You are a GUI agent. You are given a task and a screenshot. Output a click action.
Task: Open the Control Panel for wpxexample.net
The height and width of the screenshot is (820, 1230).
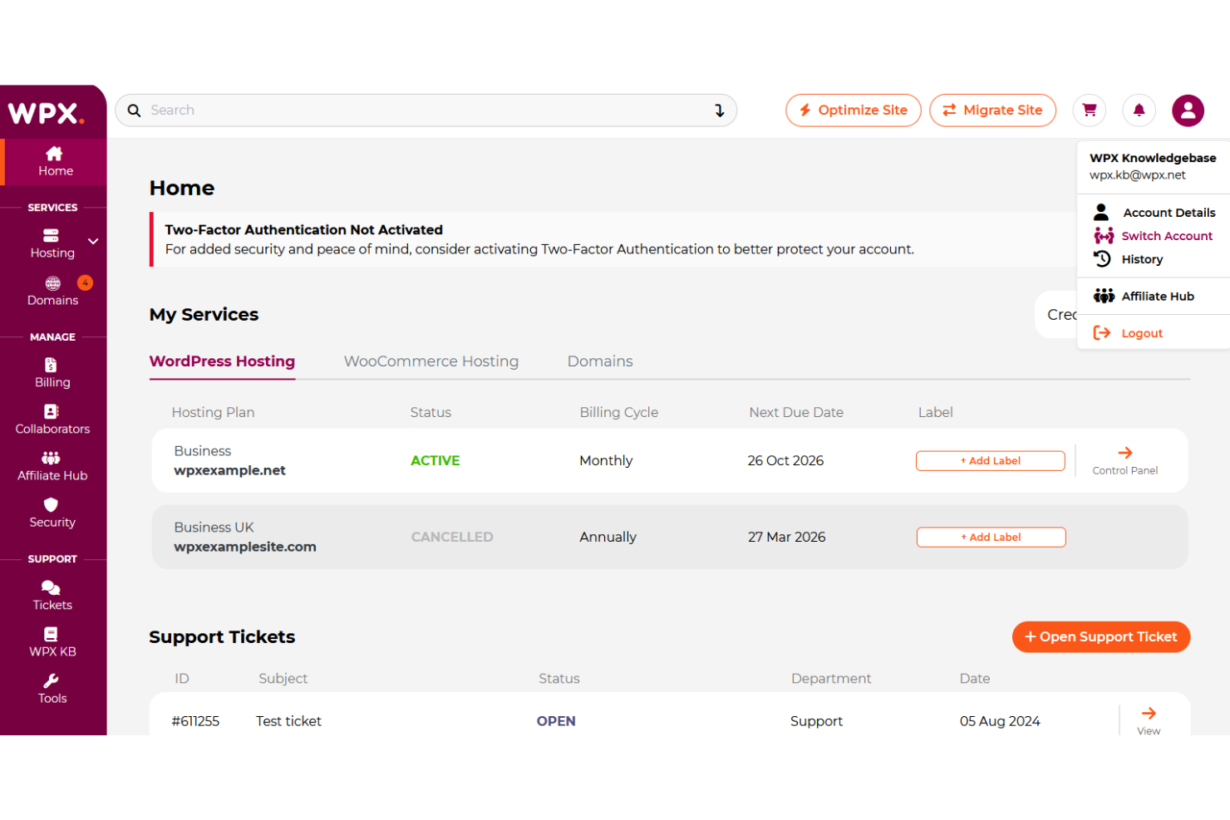tap(1124, 459)
